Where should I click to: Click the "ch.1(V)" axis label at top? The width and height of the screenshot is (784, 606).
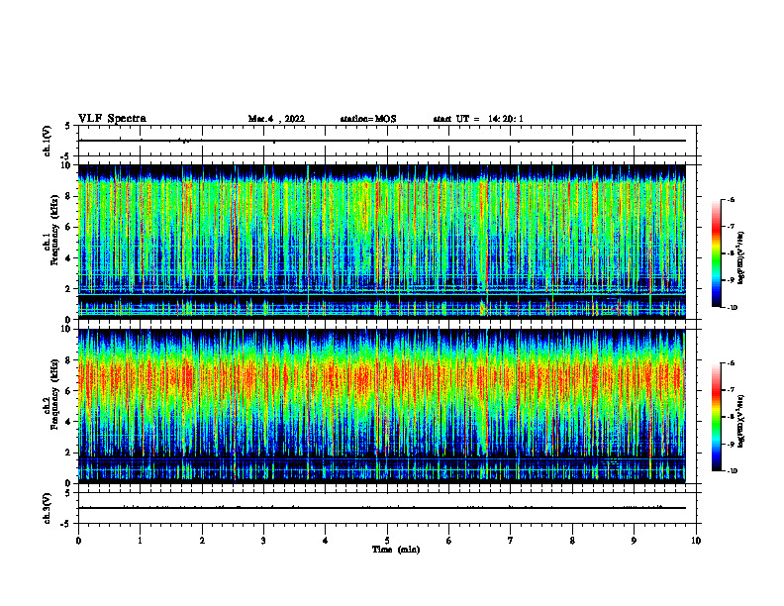point(48,141)
